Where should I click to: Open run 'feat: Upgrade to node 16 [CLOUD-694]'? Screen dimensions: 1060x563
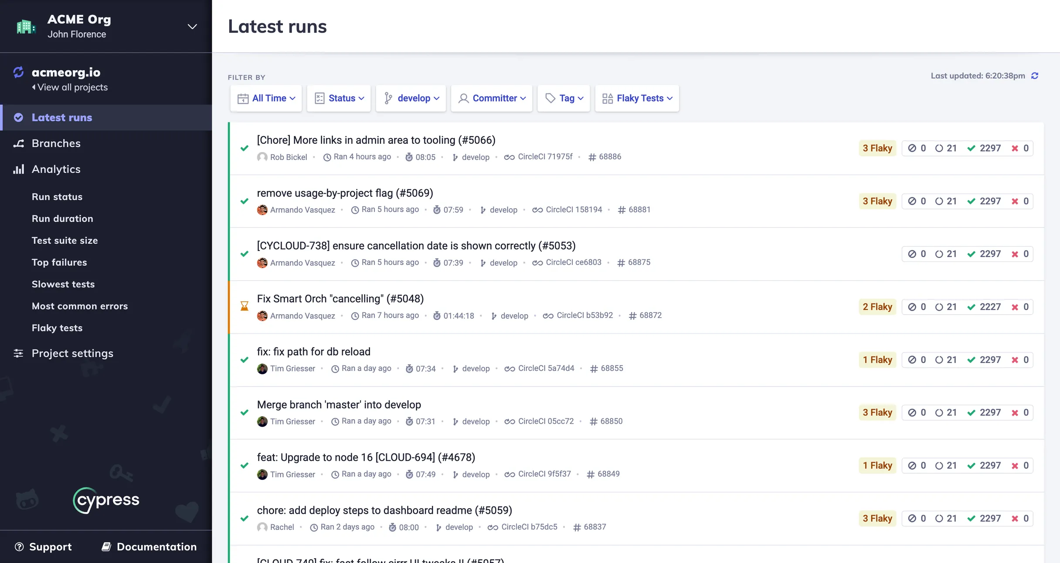366,458
